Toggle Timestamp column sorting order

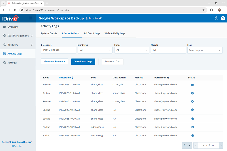coord(66,77)
